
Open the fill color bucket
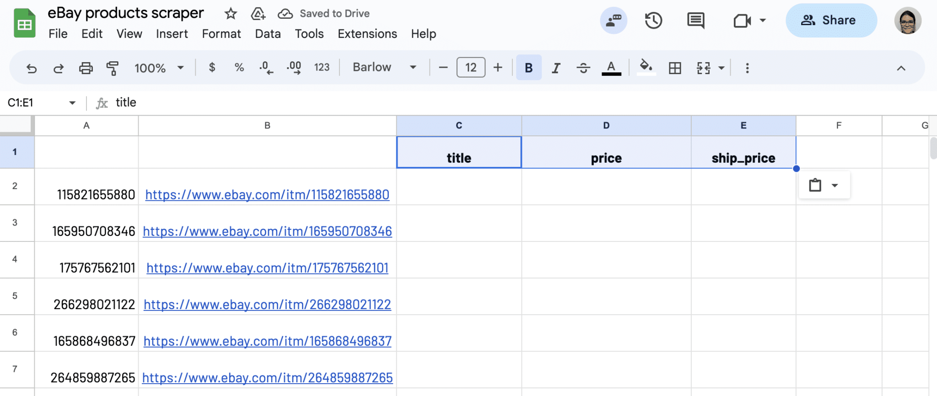pyautogui.click(x=646, y=67)
